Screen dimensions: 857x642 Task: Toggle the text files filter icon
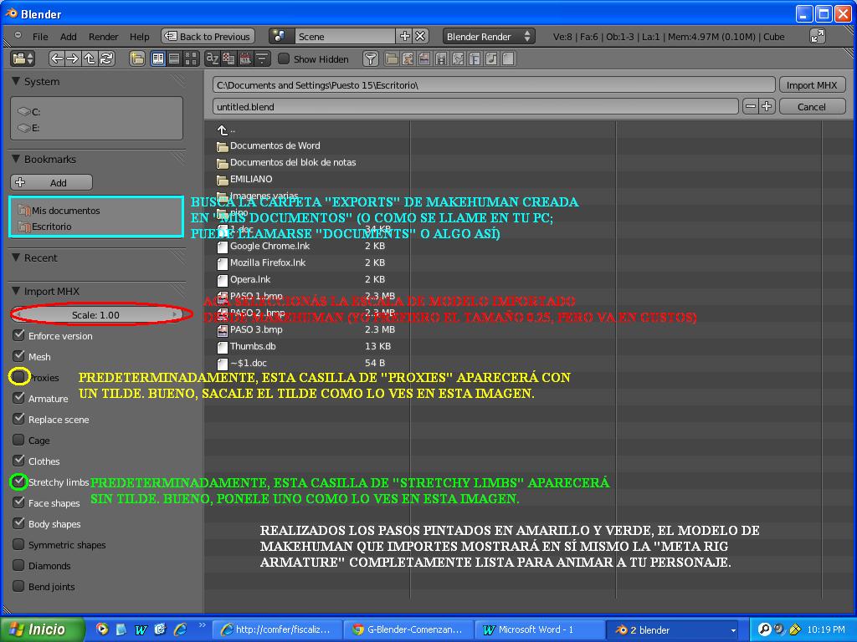click(x=508, y=59)
